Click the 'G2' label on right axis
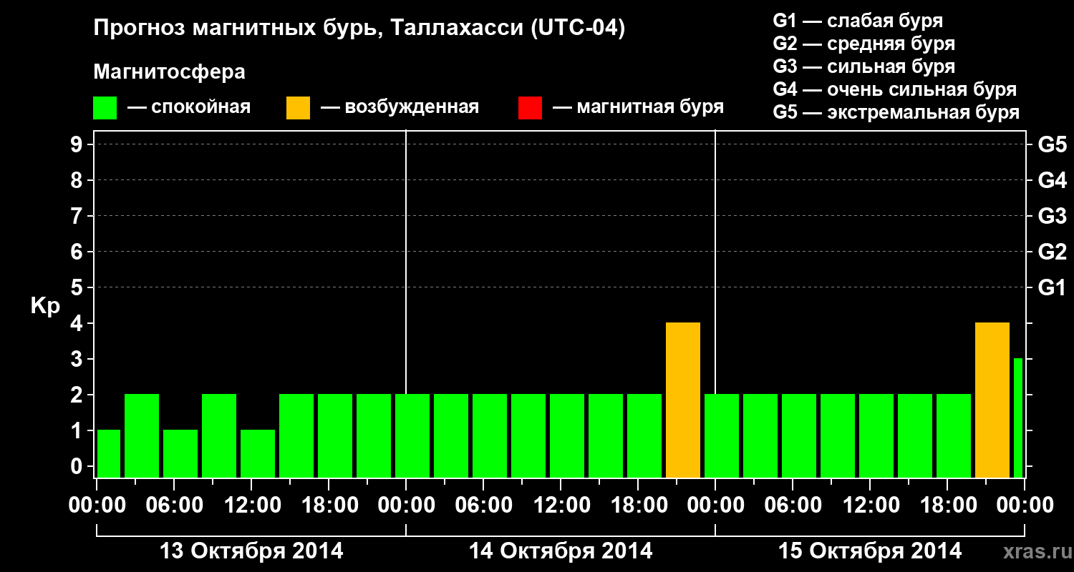This screenshot has height=572, width=1074. pyautogui.click(x=1053, y=252)
